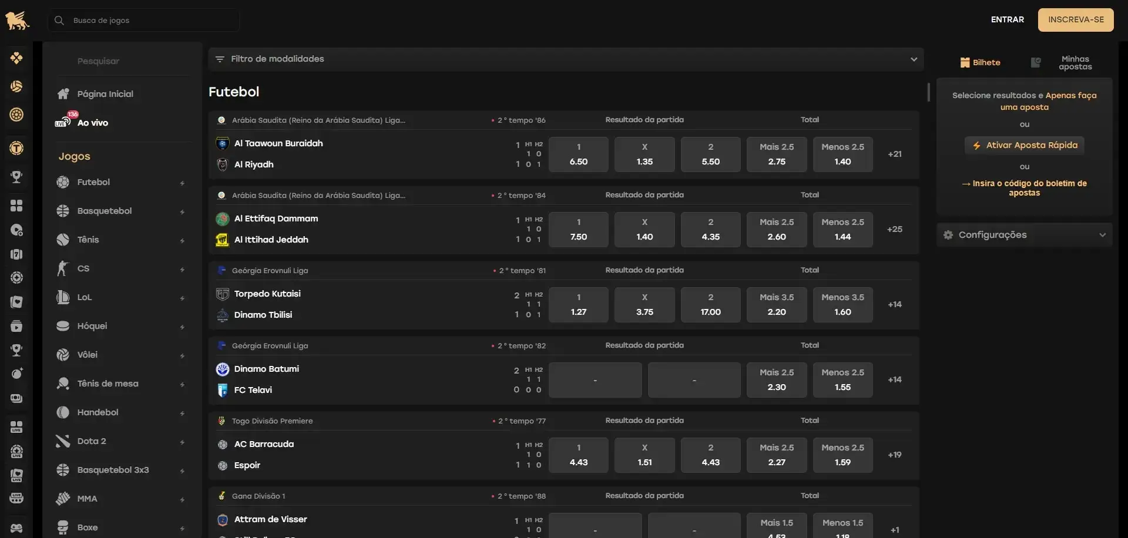Enable Ativar Aposta Rápida

tap(1025, 146)
